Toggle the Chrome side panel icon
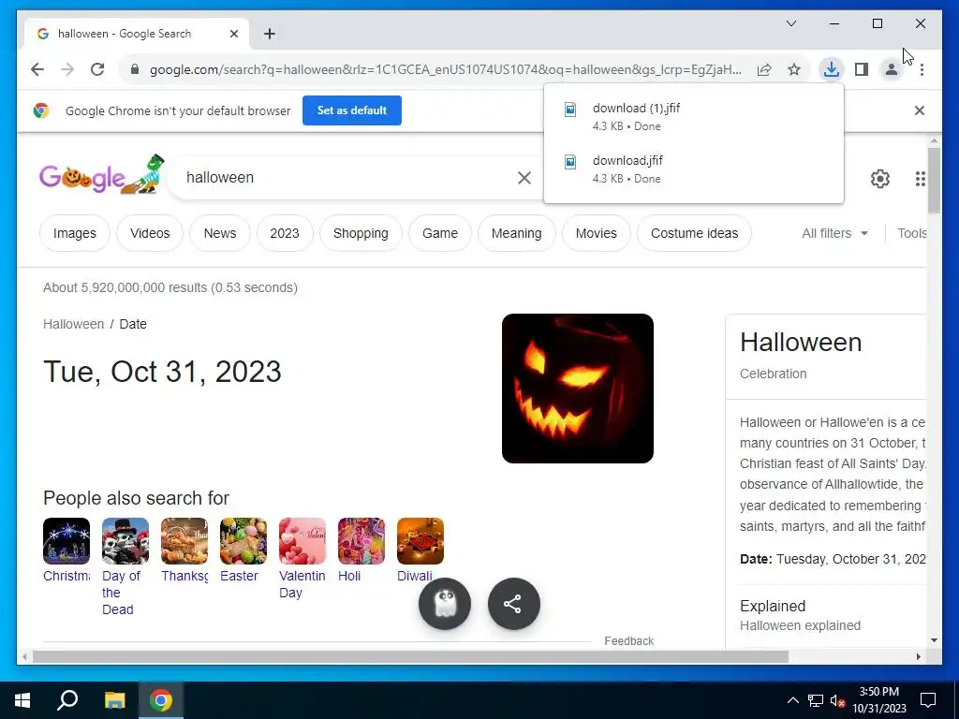 (862, 69)
